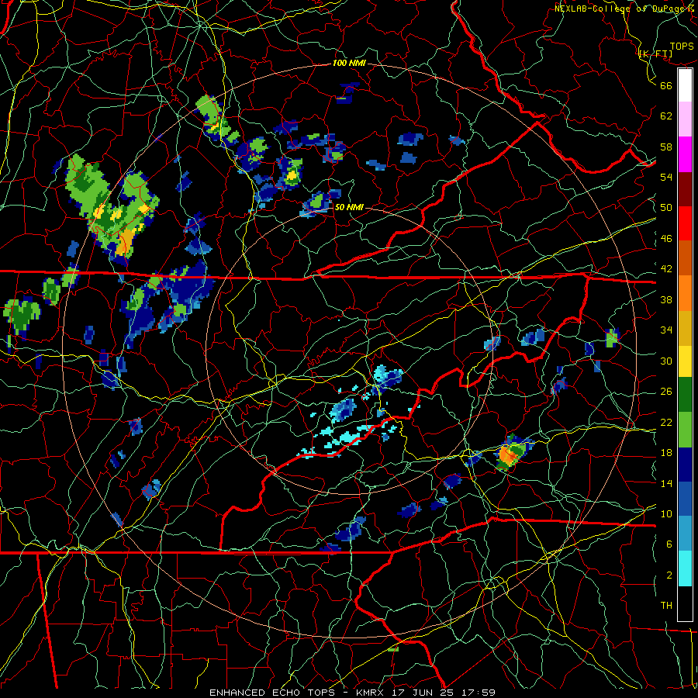Click the 54 value on the legend
The height and width of the screenshot is (698, 698).
click(x=666, y=177)
